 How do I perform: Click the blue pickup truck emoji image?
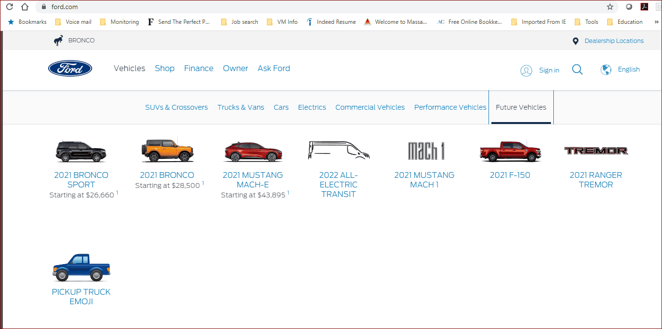tap(81, 267)
